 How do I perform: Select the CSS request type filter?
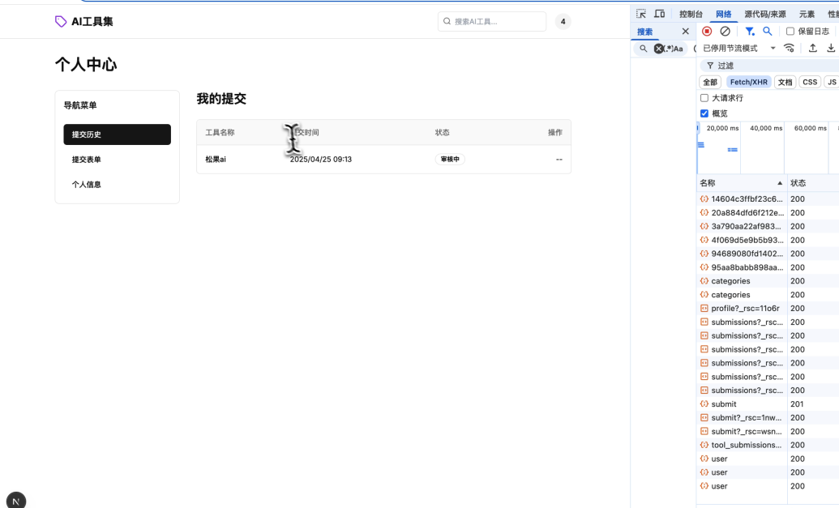coord(810,82)
